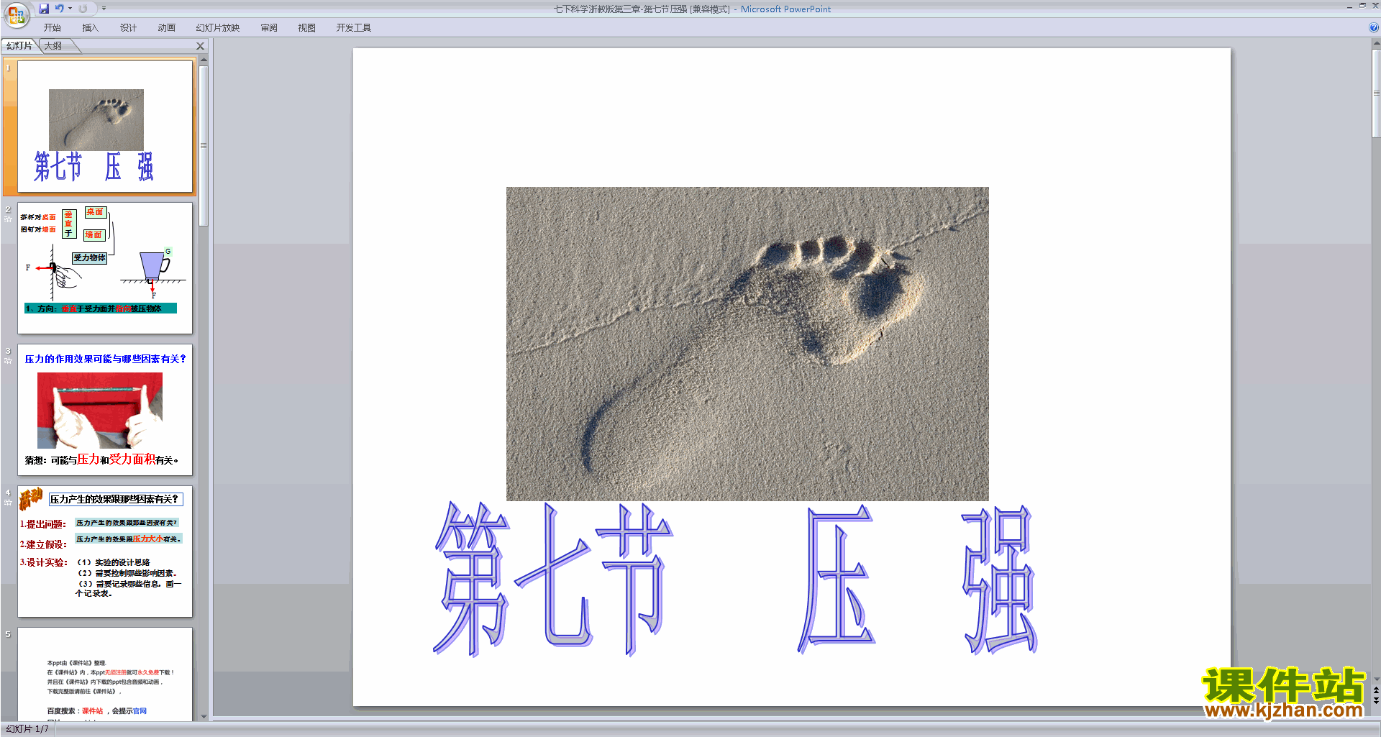Click the thumbnail pane scroll-down arrow

pyautogui.click(x=204, y=716)
